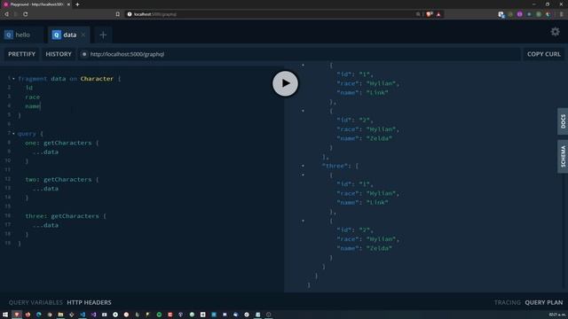Image resolution: width=568 pixels, height=319 pixels.
Task: Open a new browser tab
Action: [x=77, y=4]
